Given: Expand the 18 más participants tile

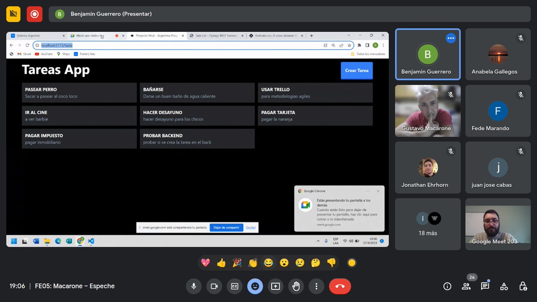Looking at the screenshot, I should [428, 224].
